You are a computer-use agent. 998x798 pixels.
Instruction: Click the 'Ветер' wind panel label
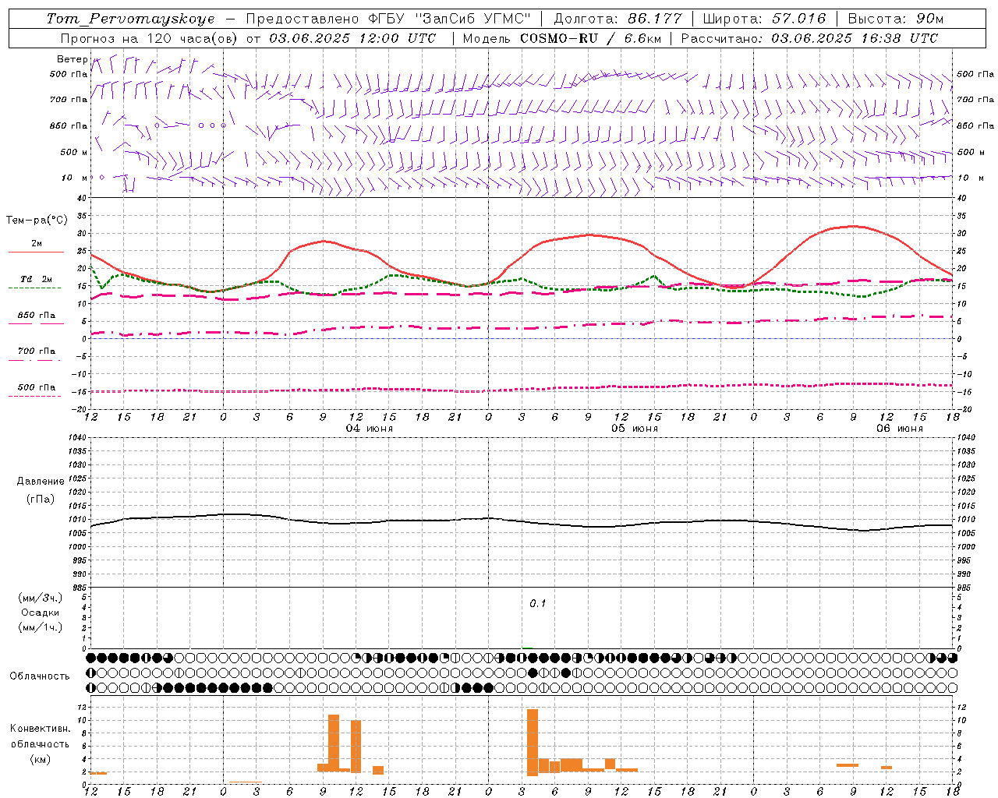tap(72, 59)
